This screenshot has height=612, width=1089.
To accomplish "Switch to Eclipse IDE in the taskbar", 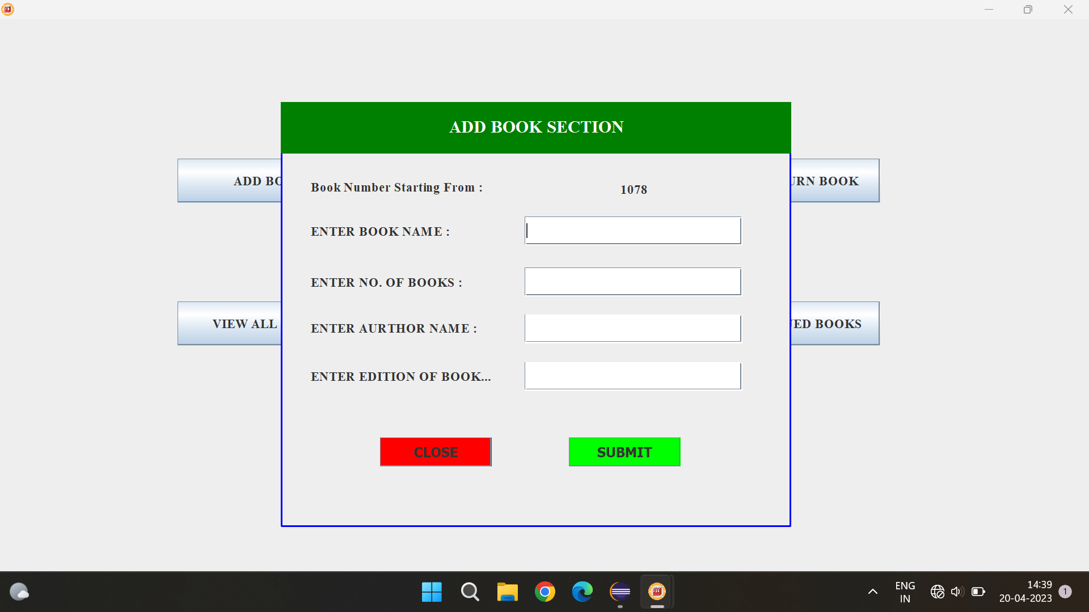I will [x=620, y=592].
